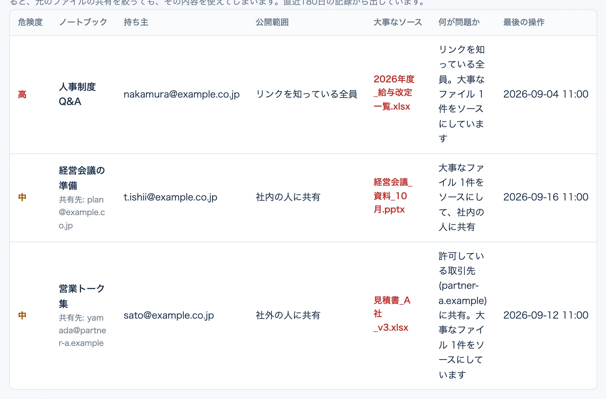Viewport: 606px width, 399px height.
Task: Select the 高 risk level label
Action: 22,95
